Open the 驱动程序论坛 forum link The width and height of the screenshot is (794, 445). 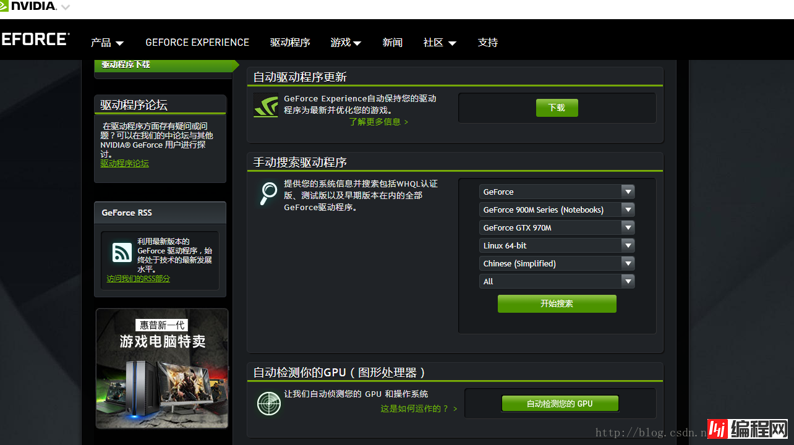124,163
